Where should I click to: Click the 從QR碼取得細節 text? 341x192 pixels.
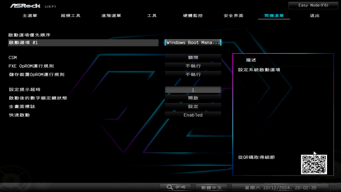click(256, 157)
